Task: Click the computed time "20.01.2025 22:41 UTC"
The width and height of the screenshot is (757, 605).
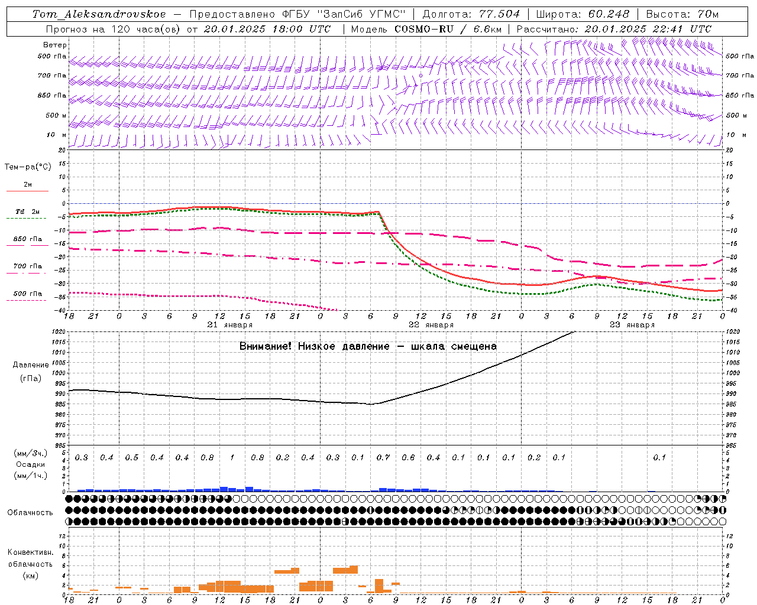Action: [648, 29]
